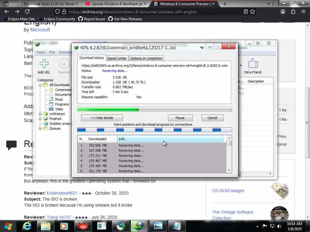Click the browser address bar URL
Screen dimensions: 310x232
click(x=133, y=12)
